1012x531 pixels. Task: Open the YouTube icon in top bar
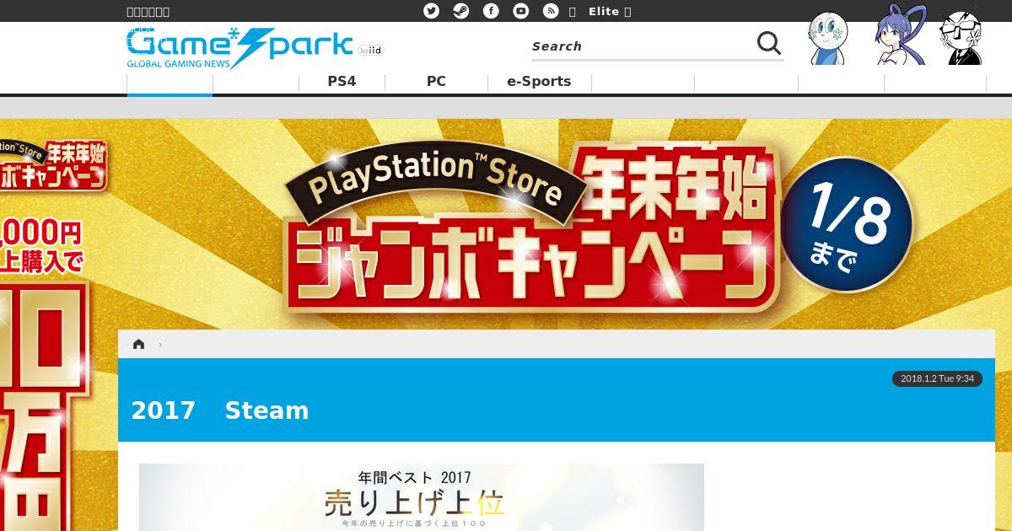point(521,11)
